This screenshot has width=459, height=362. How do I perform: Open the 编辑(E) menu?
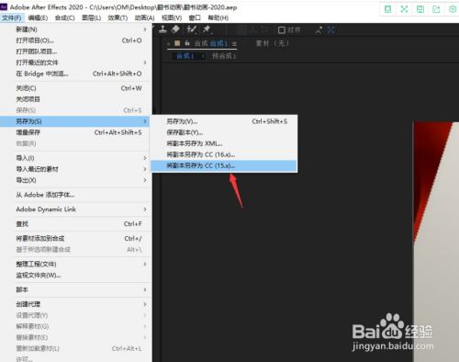pyautogui.click(x=38, y=17)
